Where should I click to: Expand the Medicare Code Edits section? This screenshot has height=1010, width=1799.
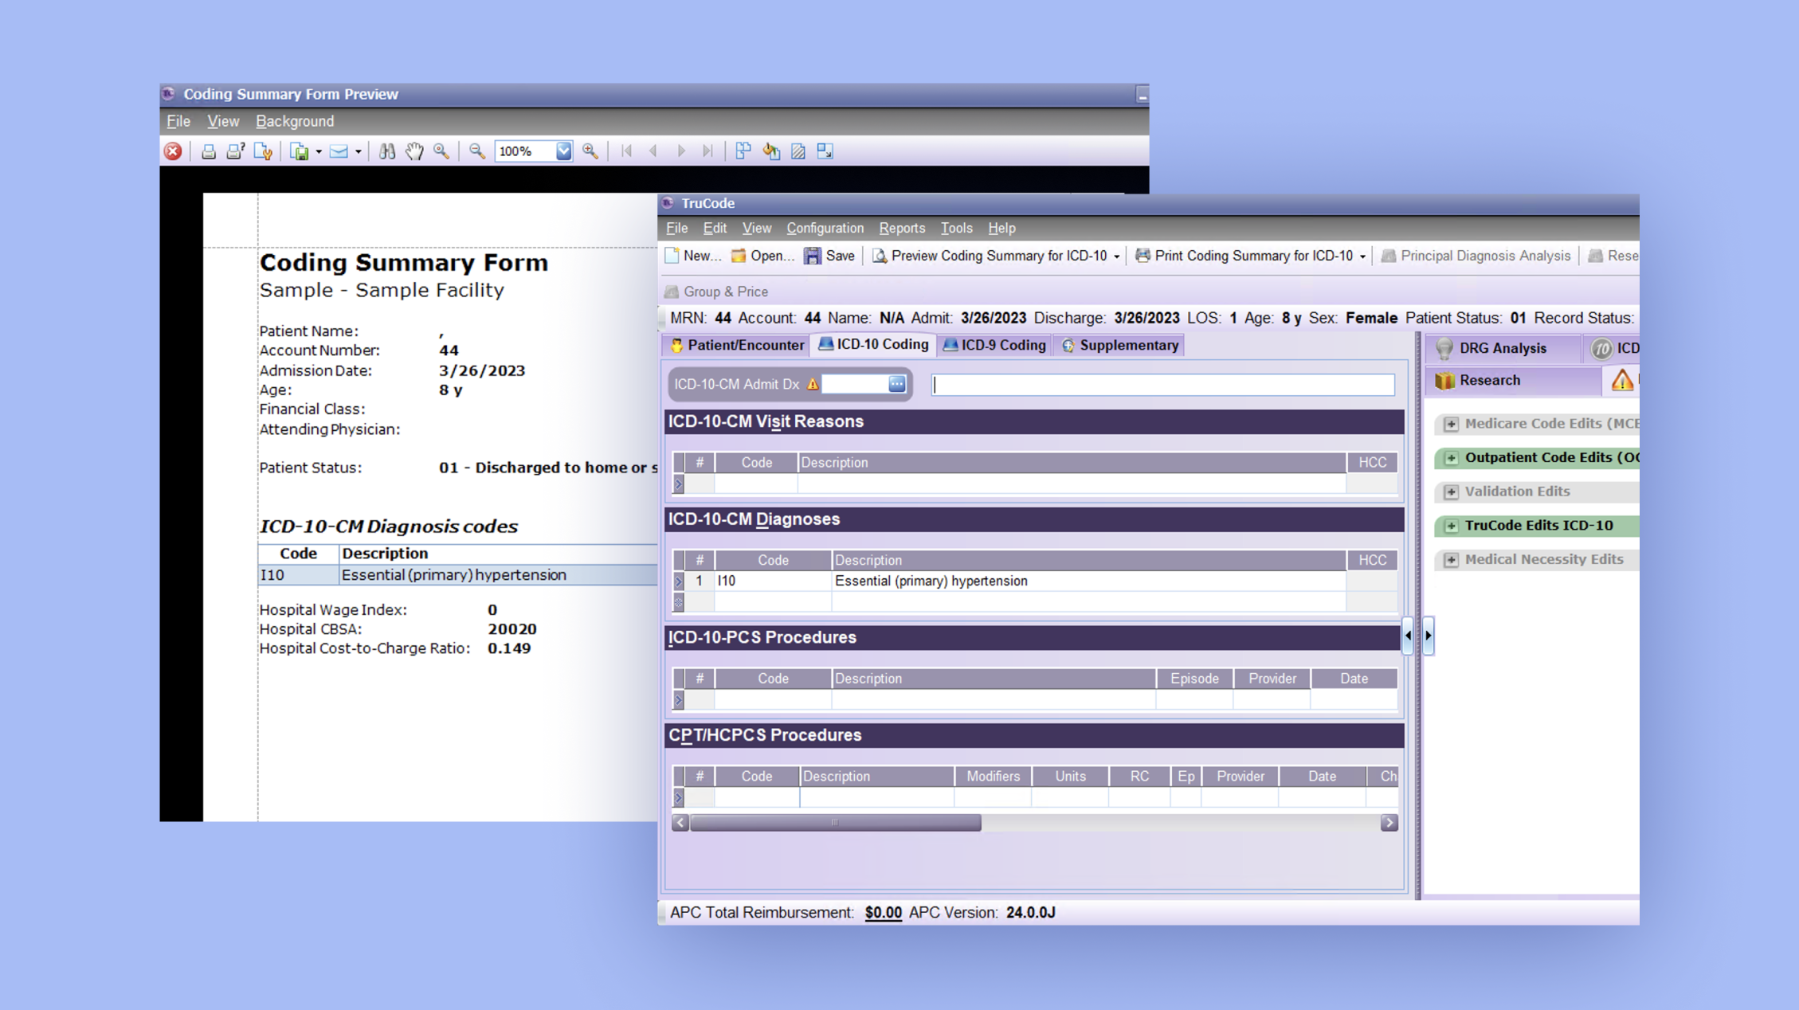coord(1452,424)
